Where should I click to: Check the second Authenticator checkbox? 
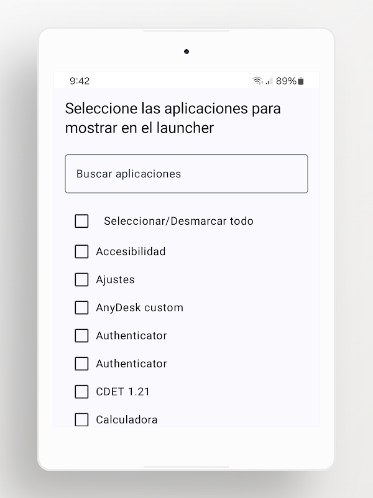(x=81, y=364)
